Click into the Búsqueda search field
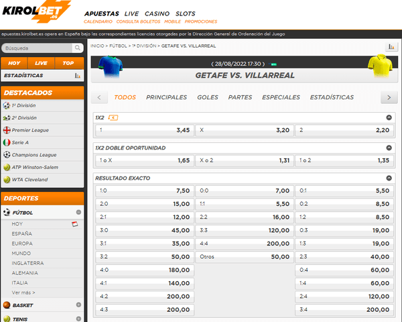The height and width of the screenshot is (322, 402). (x=38, y=48)
